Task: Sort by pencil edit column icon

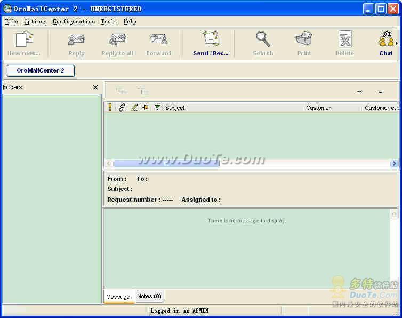Action: pos(134,107)
